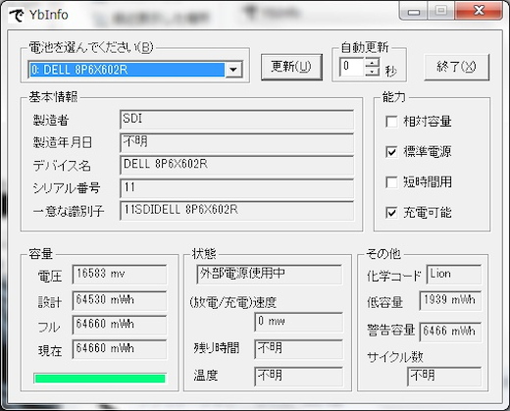Click the 低容量 '1939 mWh' field
The height and width of the screenshot is (411, 510).
pos(450,300)
